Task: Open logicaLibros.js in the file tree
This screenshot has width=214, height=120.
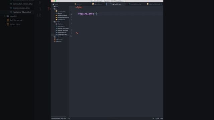Action: pyautogui.click(x=61, y=20)
